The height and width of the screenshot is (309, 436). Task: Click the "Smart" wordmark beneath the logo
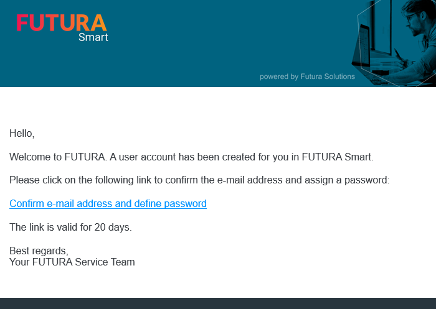coord(93,37)
